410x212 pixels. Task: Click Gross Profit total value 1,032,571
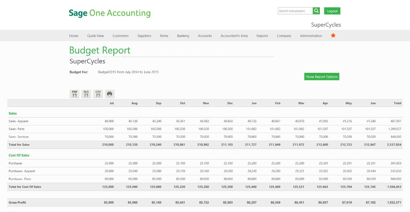click(x=394, y=203)
